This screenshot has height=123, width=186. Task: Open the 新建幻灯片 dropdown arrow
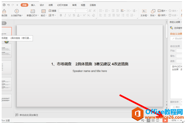point(38,15)
